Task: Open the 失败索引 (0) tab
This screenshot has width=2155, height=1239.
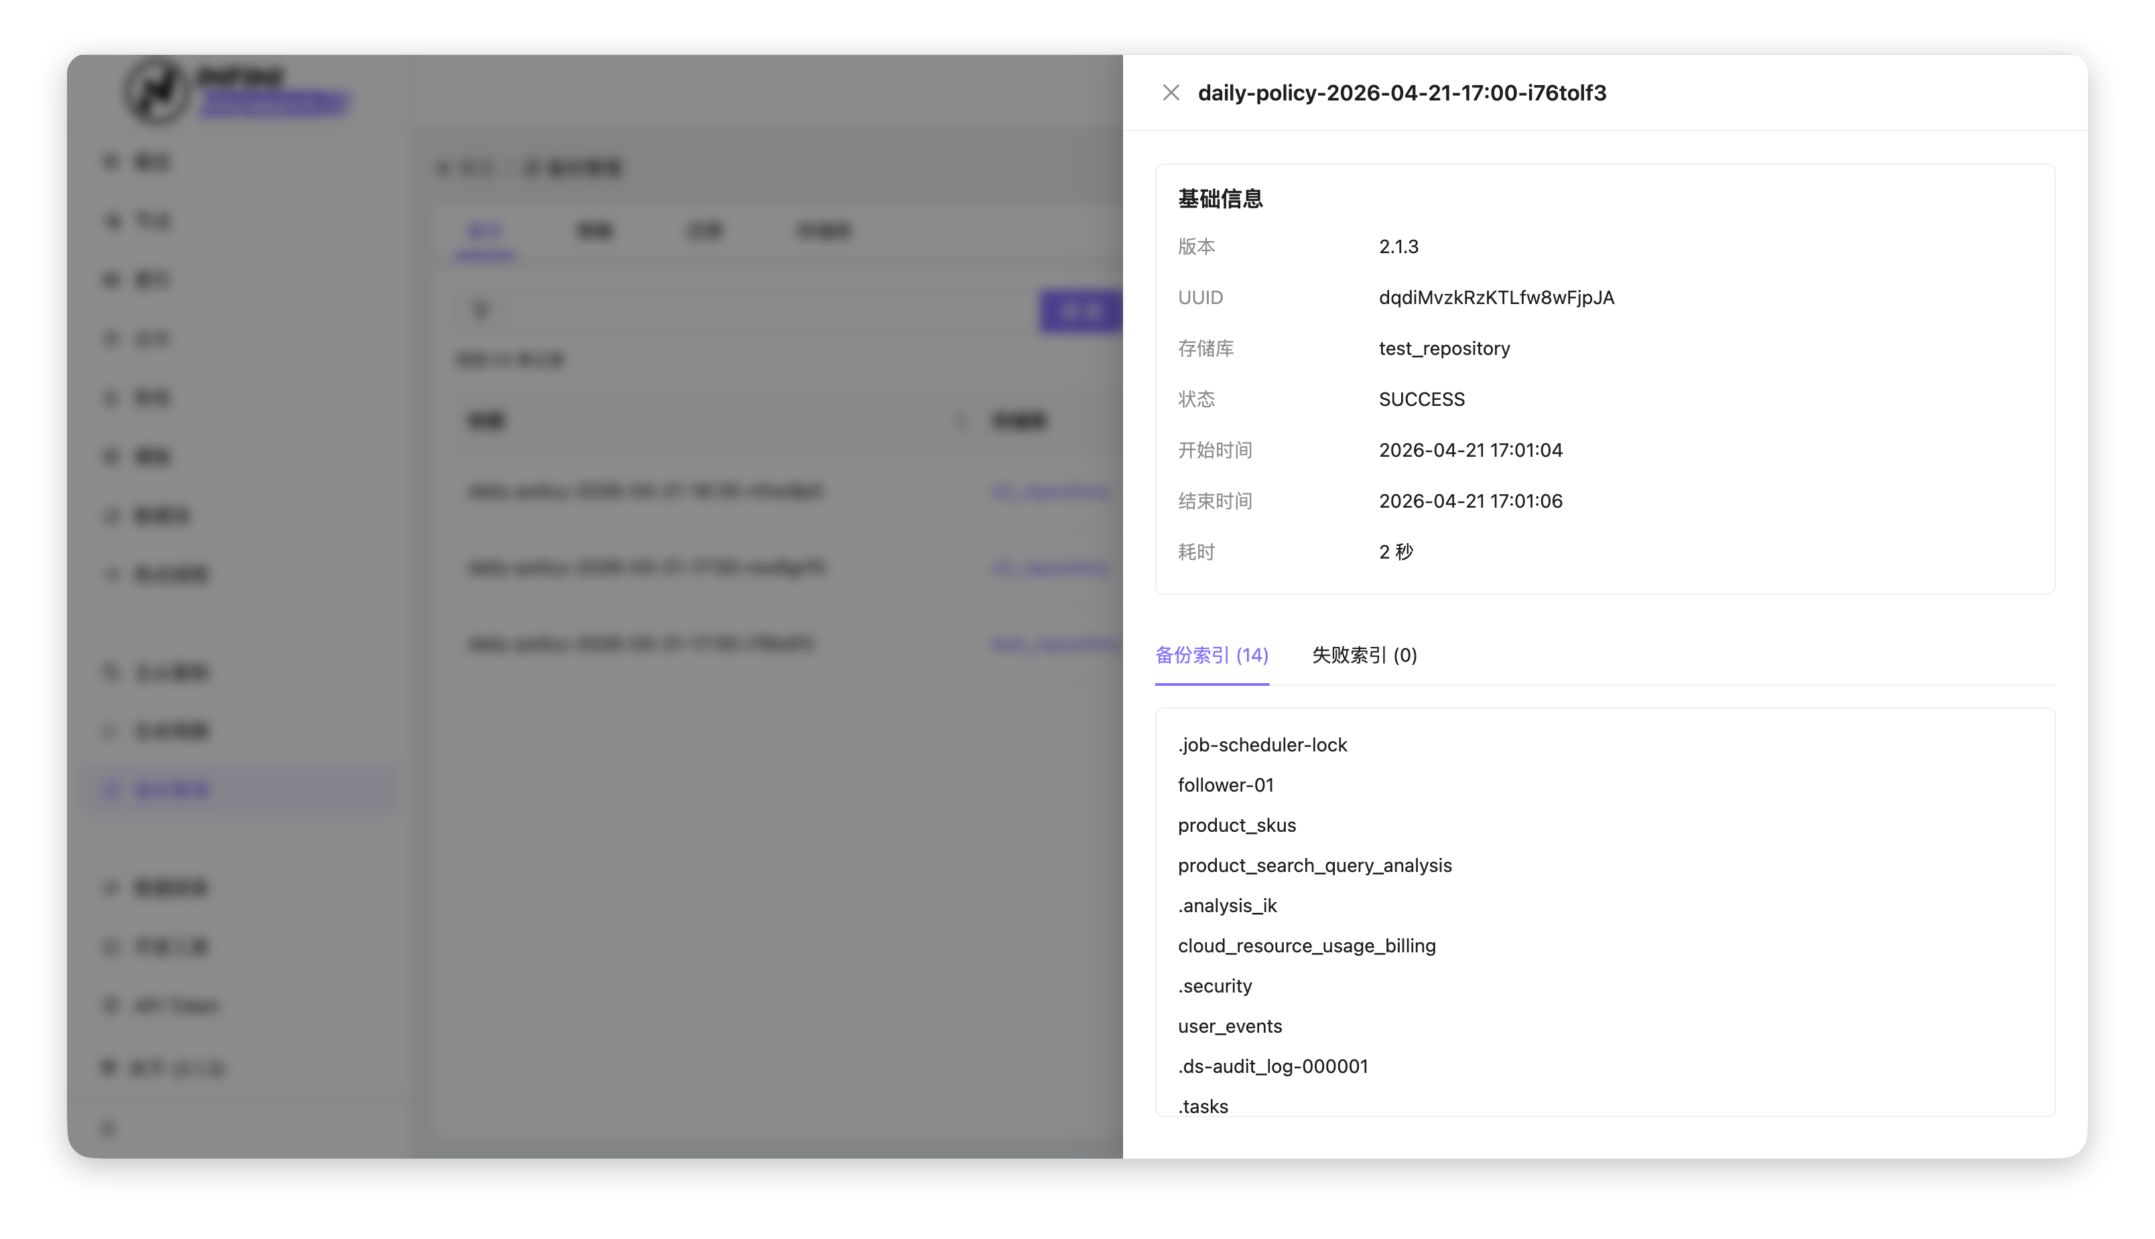Action: (1364, 655)
